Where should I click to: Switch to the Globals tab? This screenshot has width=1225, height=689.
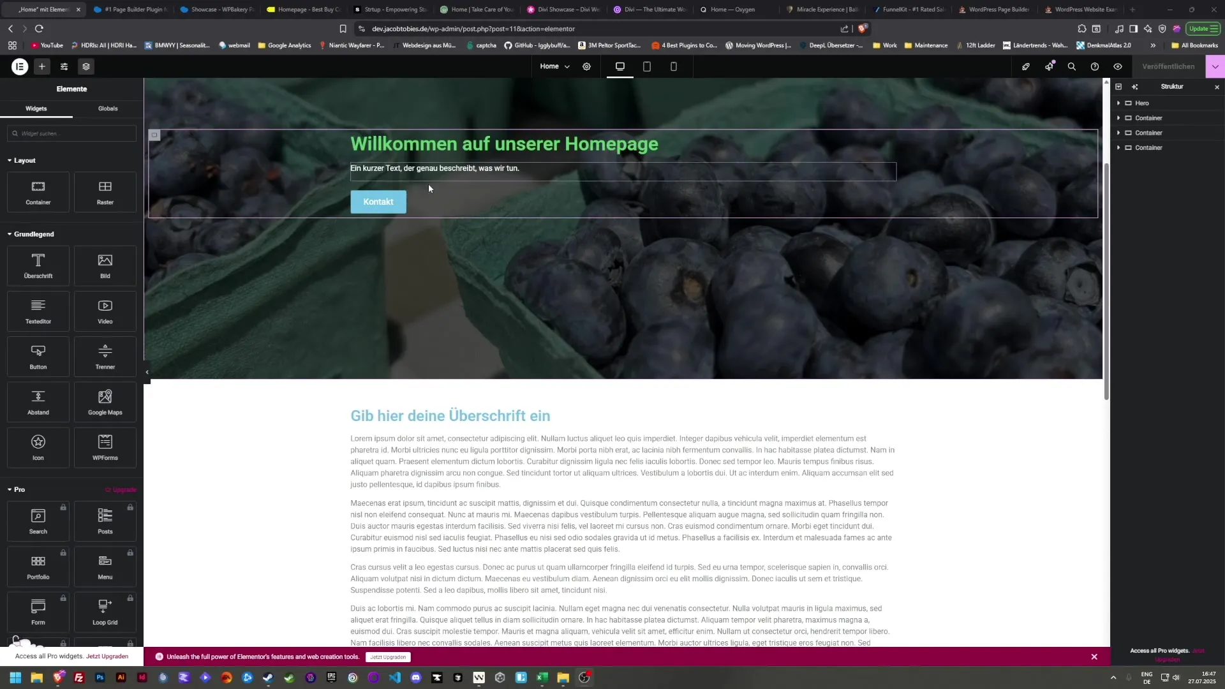pyautogui.click(x=108, y=108)
